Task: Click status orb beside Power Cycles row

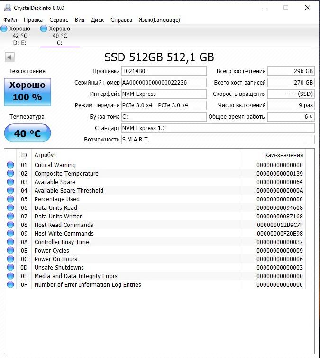Action: click(x=10, y=251)
